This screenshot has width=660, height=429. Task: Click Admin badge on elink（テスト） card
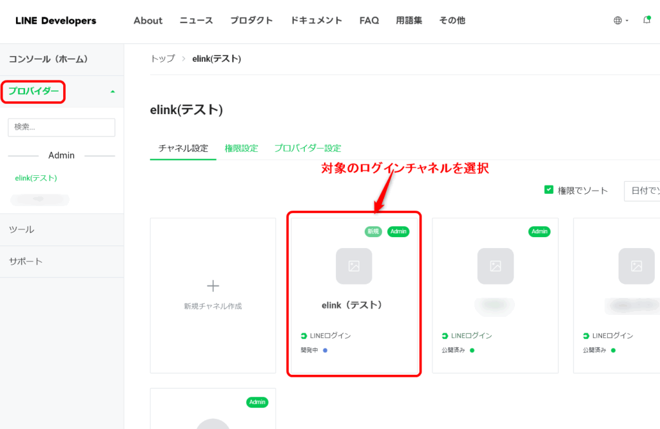pos(398,231)
